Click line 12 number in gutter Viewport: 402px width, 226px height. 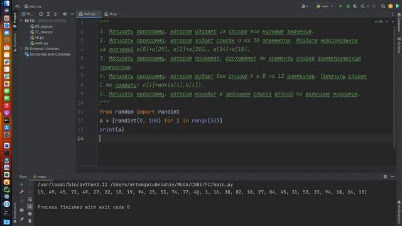80,121
